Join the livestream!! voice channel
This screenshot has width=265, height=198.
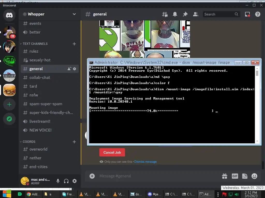pyautogui.click(x=49, y=121)
